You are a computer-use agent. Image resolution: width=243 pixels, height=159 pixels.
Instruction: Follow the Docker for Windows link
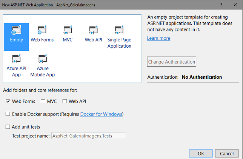point(101,114)
